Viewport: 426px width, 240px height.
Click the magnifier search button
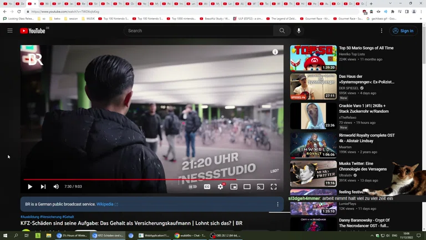(x=282, y=31)
